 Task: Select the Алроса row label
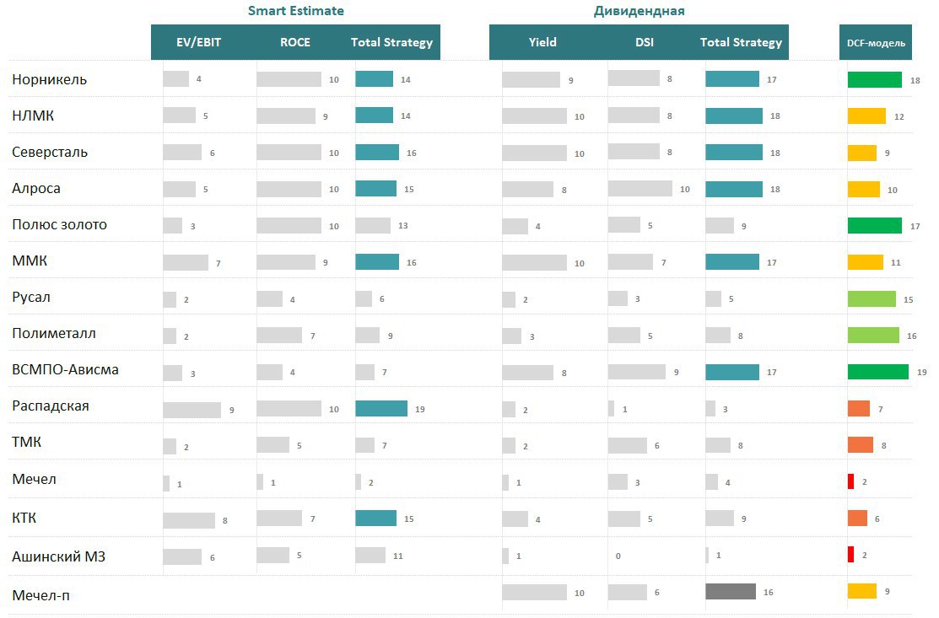[36, 189]
